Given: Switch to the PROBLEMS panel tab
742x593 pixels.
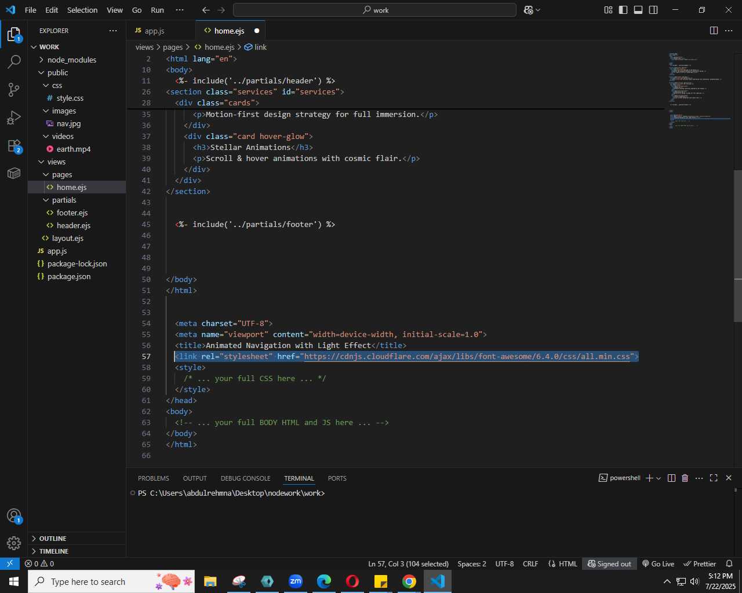Looking at the screenshot, I should (x=154, y=478).
